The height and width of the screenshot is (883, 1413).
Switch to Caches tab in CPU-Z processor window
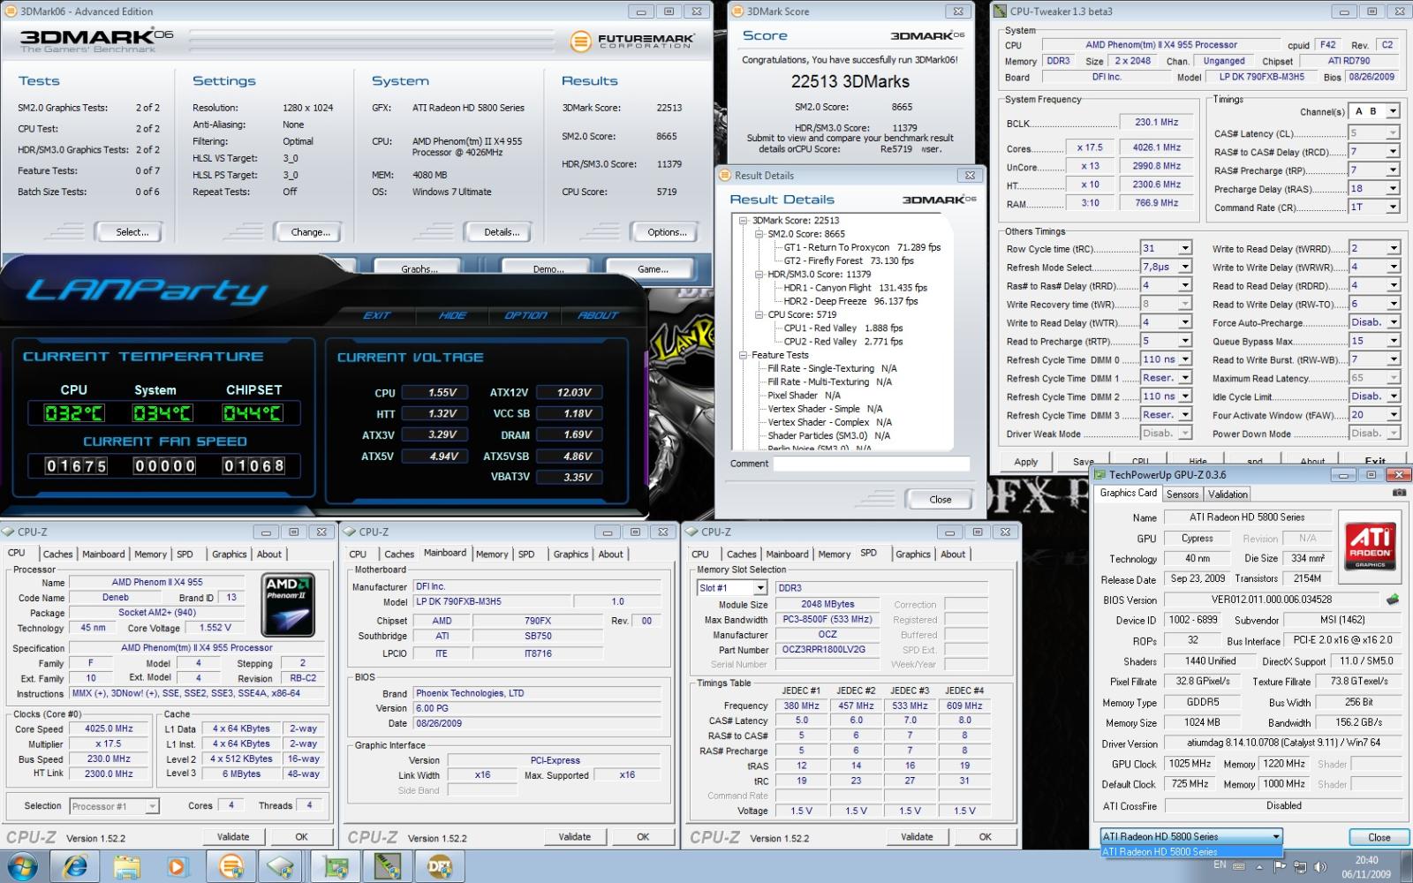click(x=57, y=555)
